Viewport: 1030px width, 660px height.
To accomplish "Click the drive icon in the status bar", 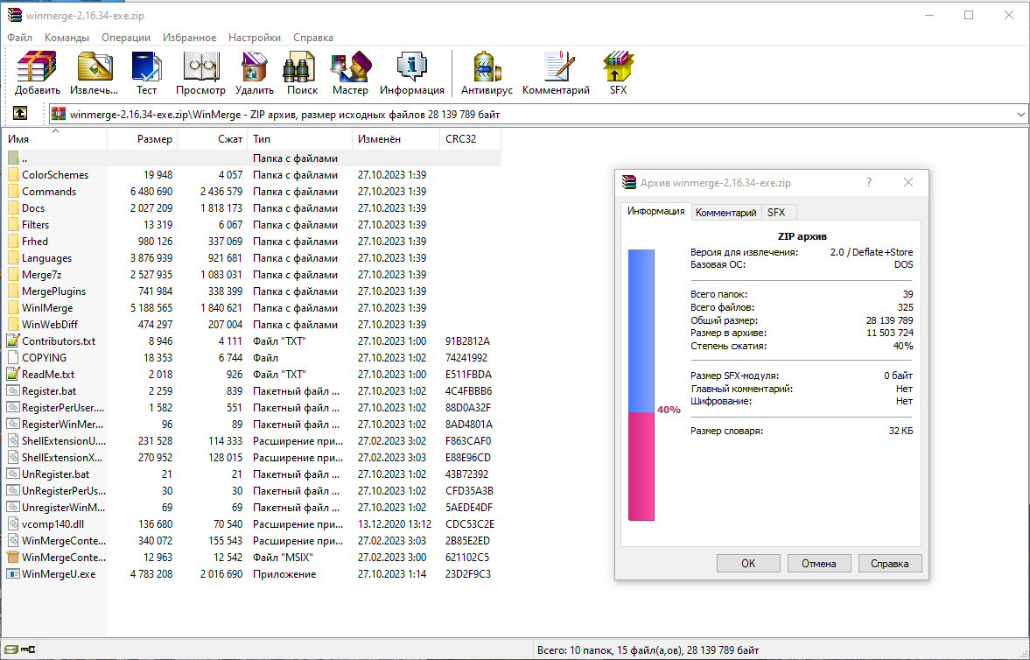I will point(11,649).
